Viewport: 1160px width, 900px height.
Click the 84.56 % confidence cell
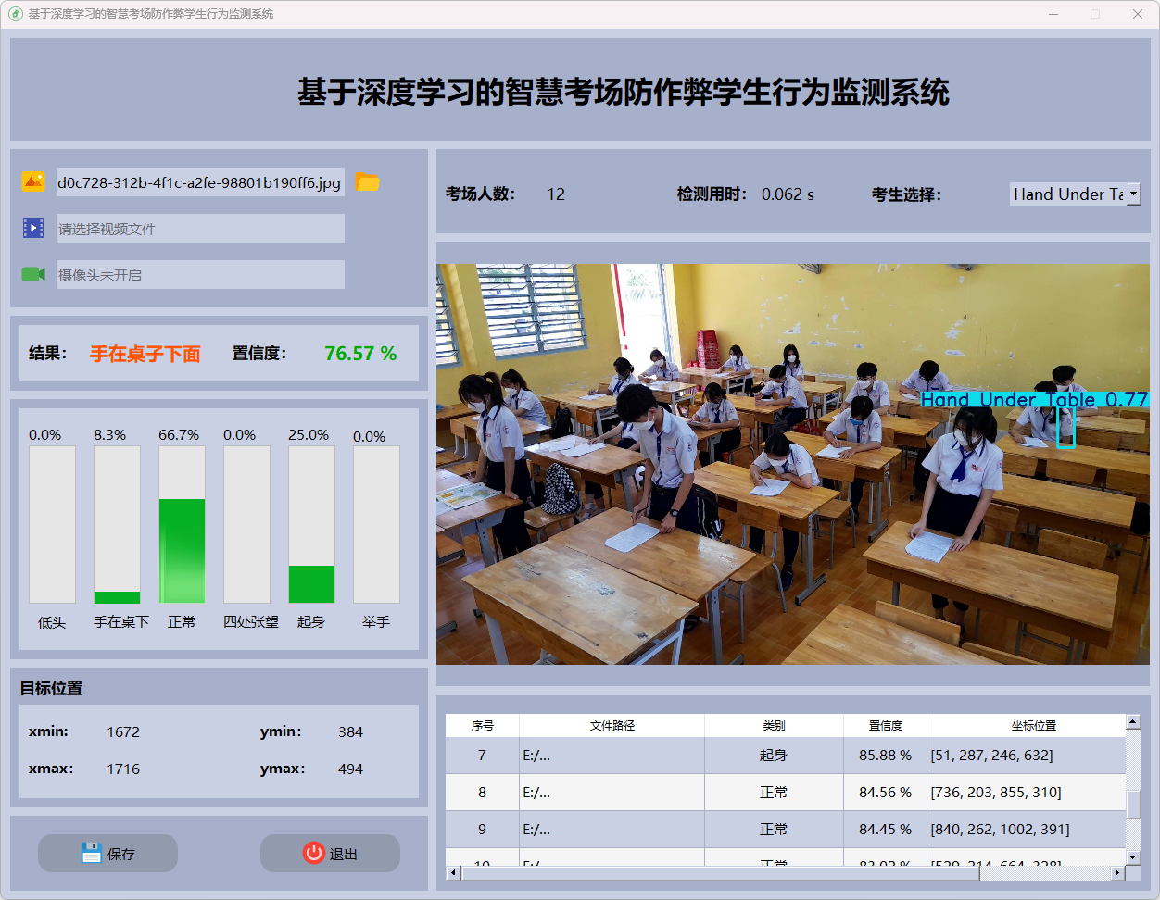tap(885, 793)
